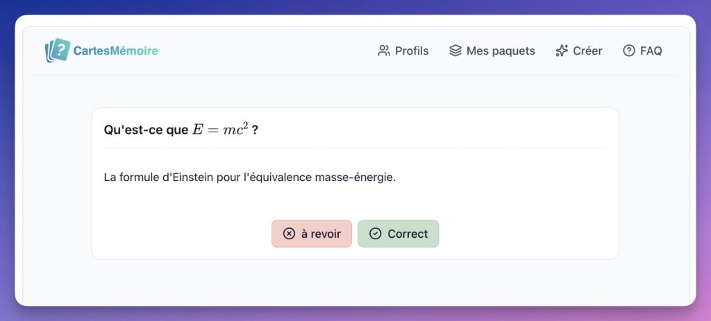Click the CartesMémoire brand name
The width and height of the screenshot is (711, 321).
tap(116, 51)
